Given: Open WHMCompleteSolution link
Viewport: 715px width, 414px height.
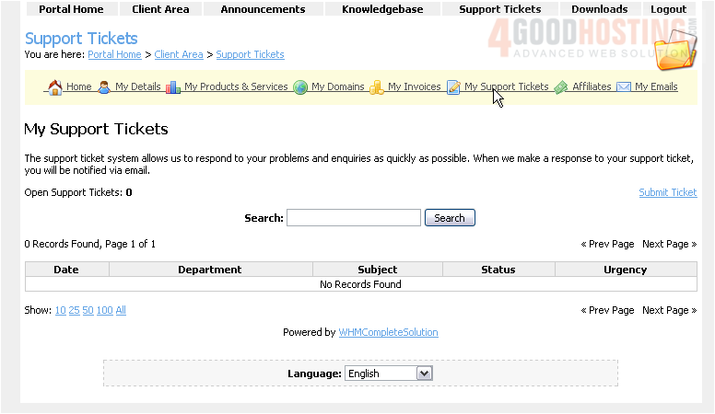Looking at the screenshot, I should (388, 333).
